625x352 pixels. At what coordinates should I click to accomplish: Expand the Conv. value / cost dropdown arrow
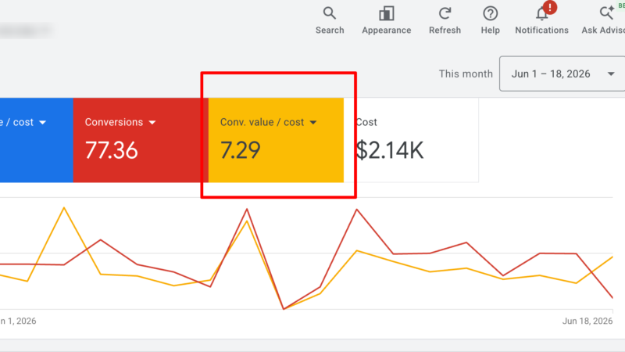313,123
